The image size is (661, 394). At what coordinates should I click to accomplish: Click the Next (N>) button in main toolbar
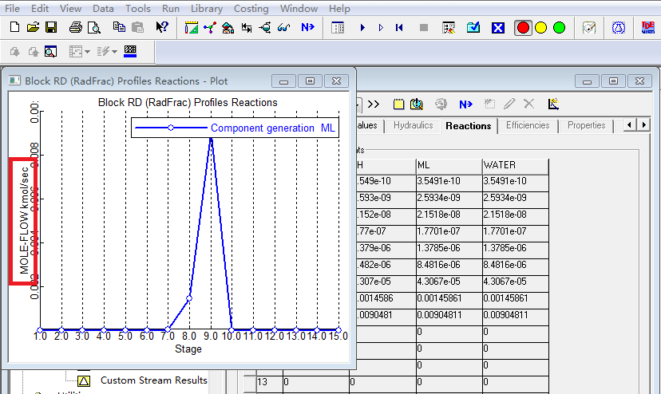coord(308,28)
